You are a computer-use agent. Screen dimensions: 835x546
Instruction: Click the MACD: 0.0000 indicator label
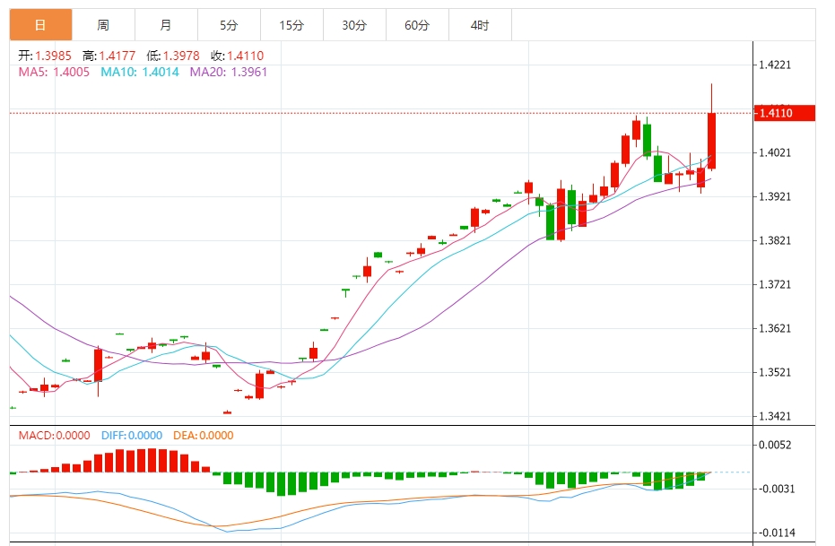coord(54,436)
